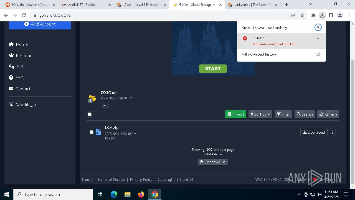Close the Gofile Cloud Storage tab

tap(220, 5)
